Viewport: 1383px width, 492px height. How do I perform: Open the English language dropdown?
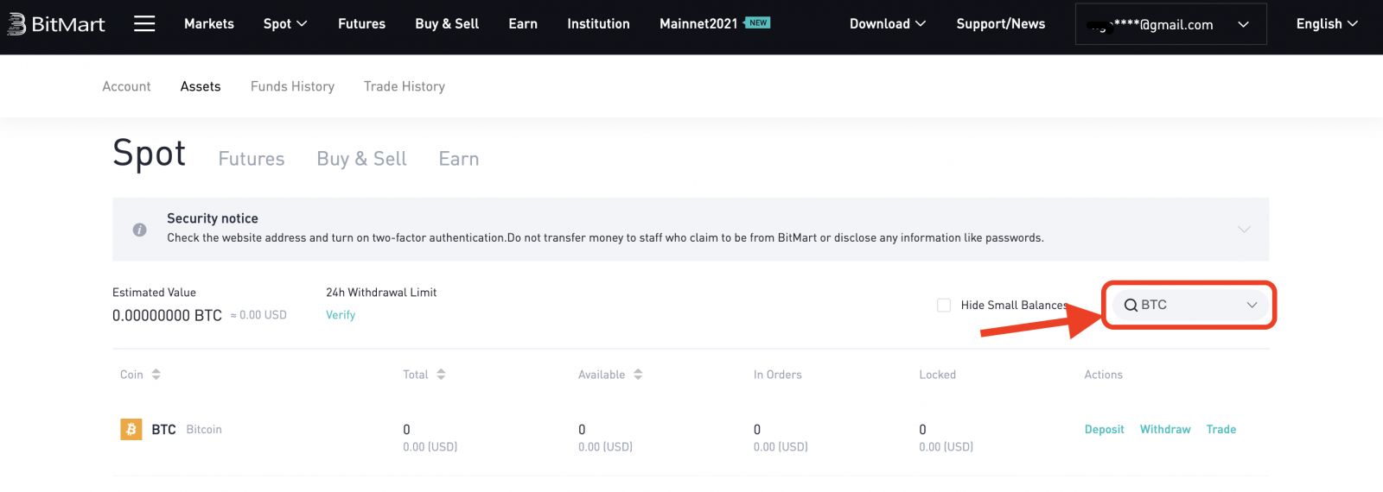click(x=1326, y=24)
